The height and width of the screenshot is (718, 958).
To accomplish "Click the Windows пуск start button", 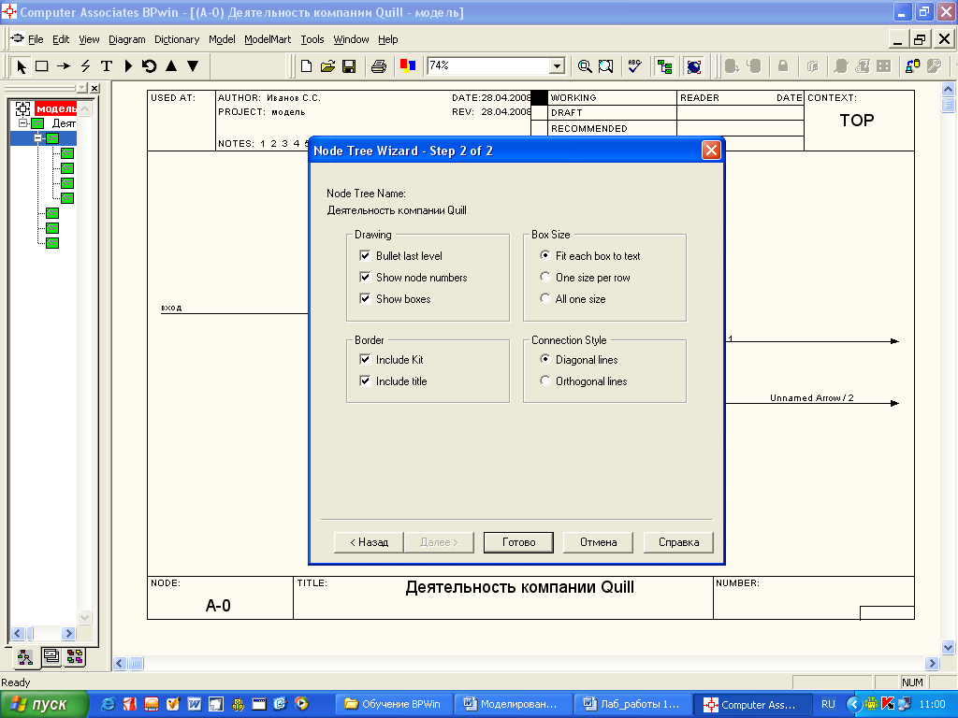I will click(44, 705).
